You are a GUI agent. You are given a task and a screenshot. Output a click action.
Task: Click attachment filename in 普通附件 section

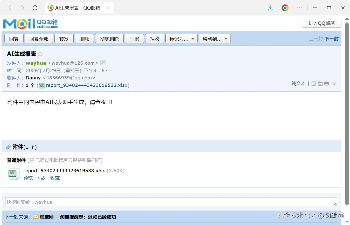pyautogui.click(x=64, y=171)
